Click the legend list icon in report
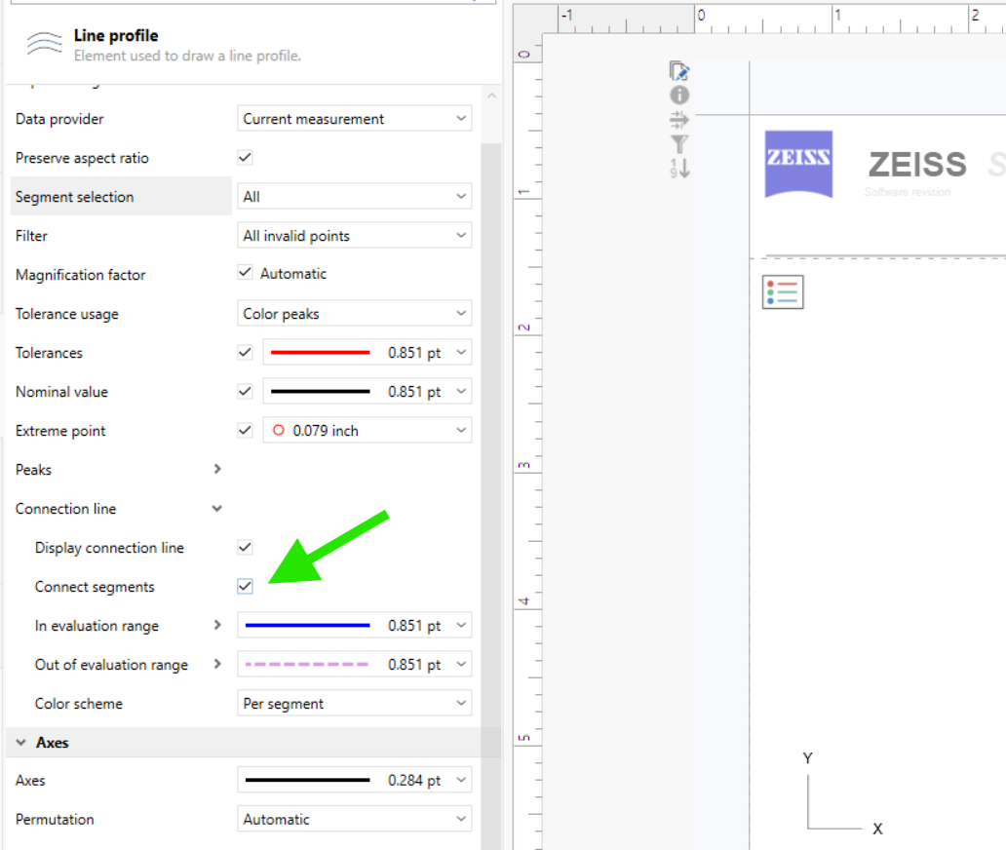The image size is (1006, 850). click(x=783, y=291)
